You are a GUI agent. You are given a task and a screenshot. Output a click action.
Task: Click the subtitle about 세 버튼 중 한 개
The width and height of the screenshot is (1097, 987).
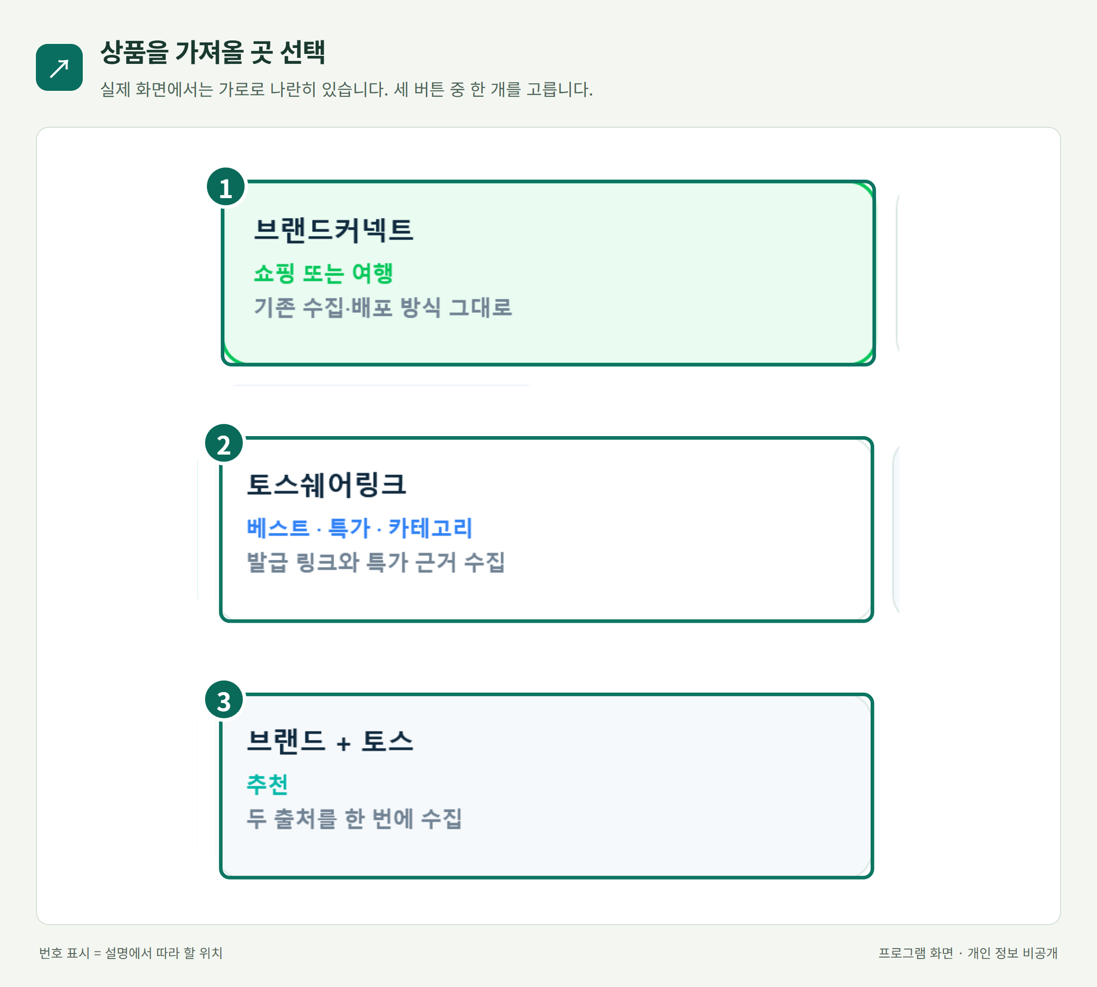click(x=347, y=89)
